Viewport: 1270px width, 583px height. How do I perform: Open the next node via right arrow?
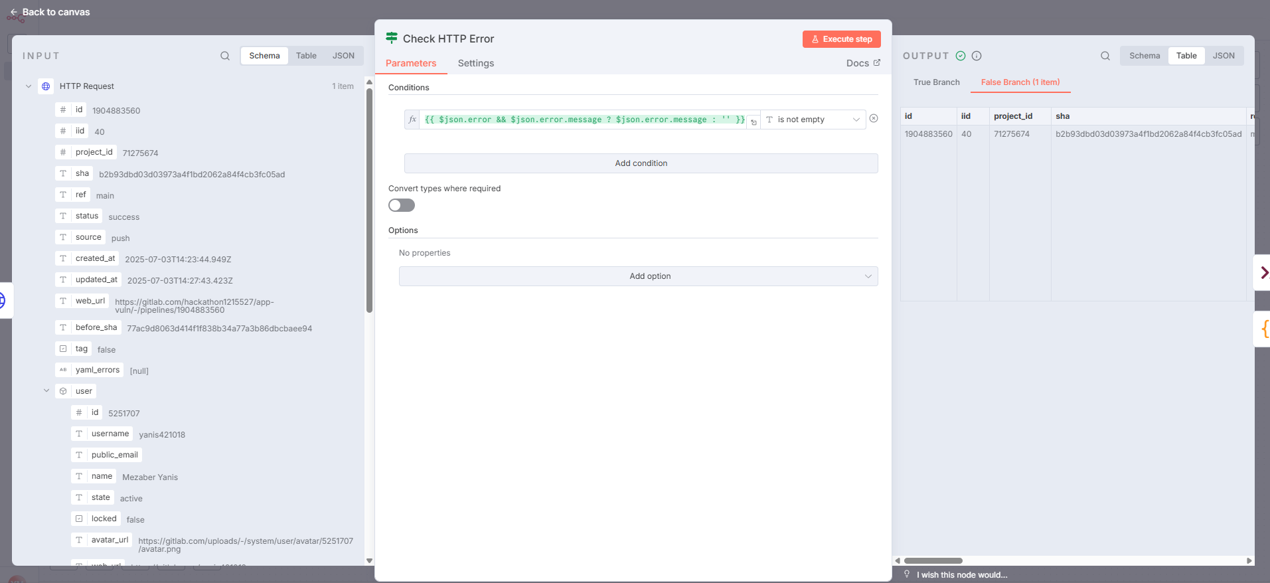point(1263,272)
